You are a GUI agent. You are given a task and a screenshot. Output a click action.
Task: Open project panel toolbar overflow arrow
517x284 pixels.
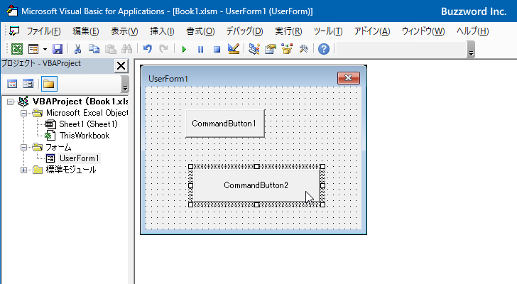[x=125, y=84]
